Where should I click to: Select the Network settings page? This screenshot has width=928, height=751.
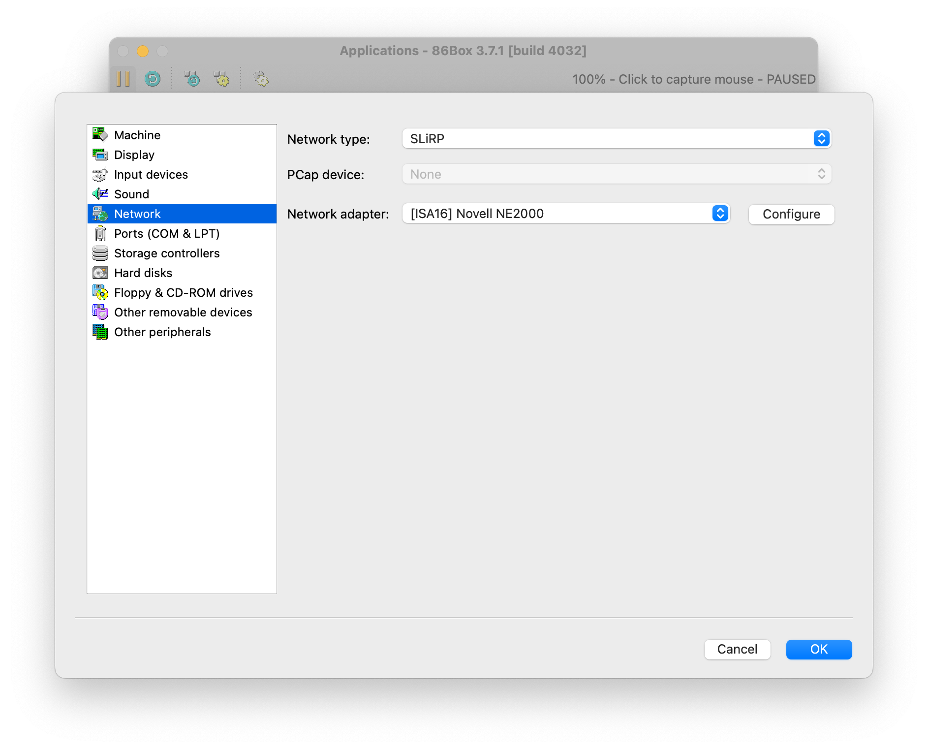[182, 214]
